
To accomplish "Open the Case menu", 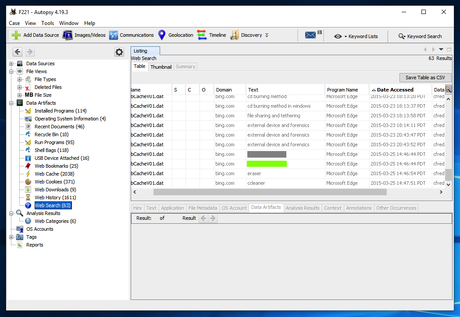I will pyautogui.click(x=14, y=23).
